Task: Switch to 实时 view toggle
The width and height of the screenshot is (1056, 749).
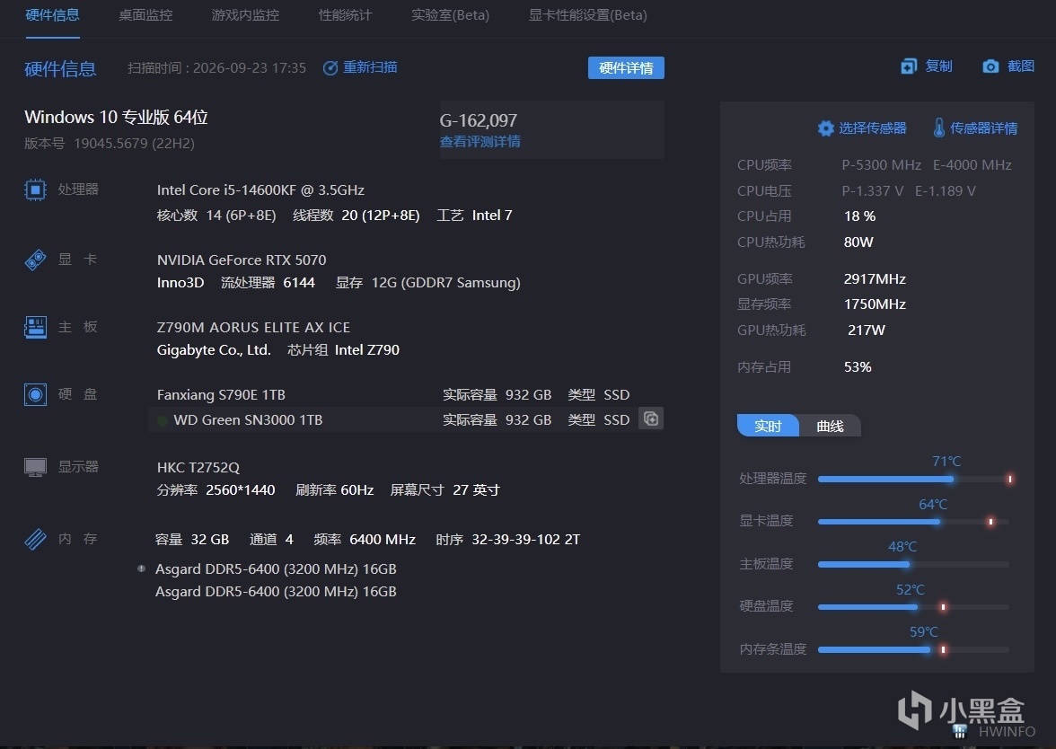Action: coord(768,426)
